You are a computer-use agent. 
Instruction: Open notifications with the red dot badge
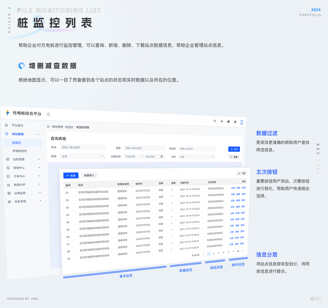click(228, 121)
